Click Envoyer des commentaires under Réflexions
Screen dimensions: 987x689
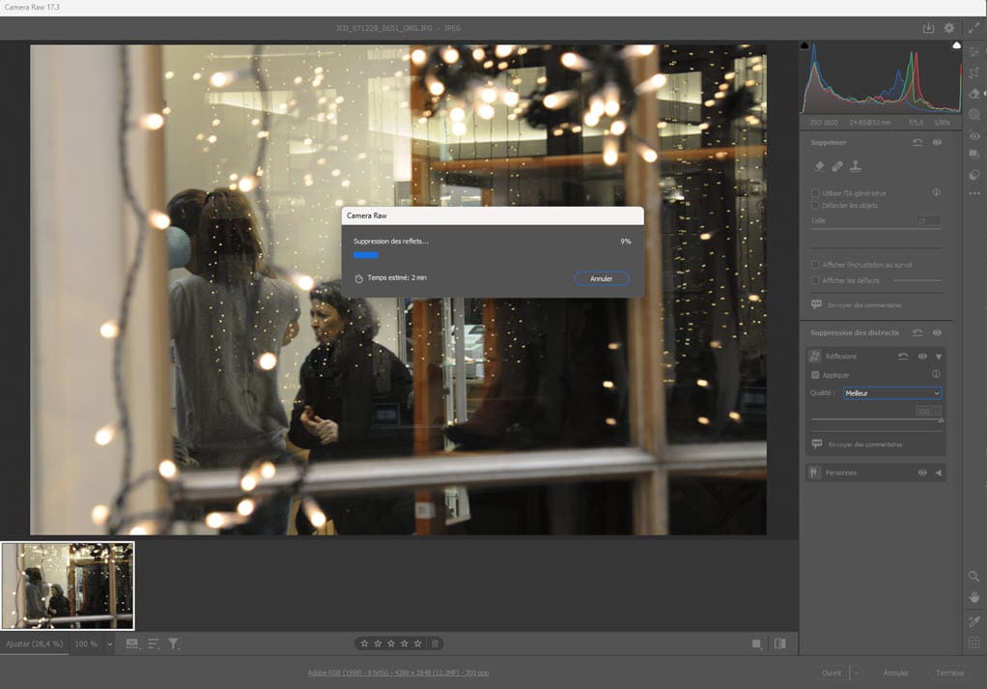865,444
